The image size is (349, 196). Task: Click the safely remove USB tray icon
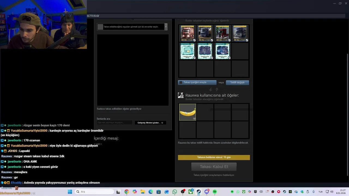point(308,192)
